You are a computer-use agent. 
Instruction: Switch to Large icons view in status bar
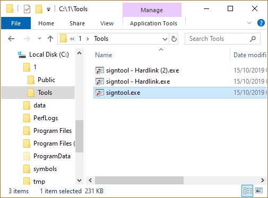(x=259, y=191)
